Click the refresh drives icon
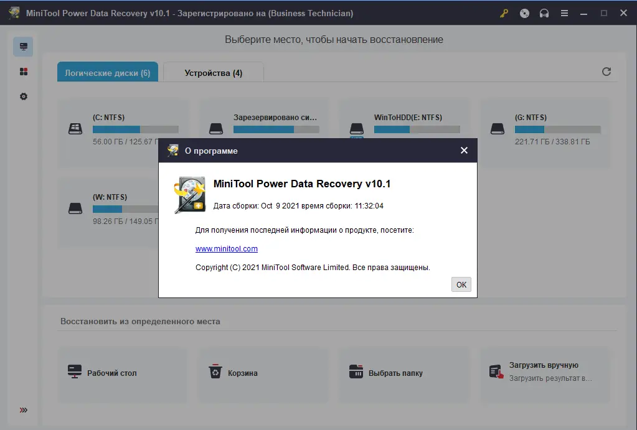The width and height of the screenshot is (637, 430). point(606,72)
